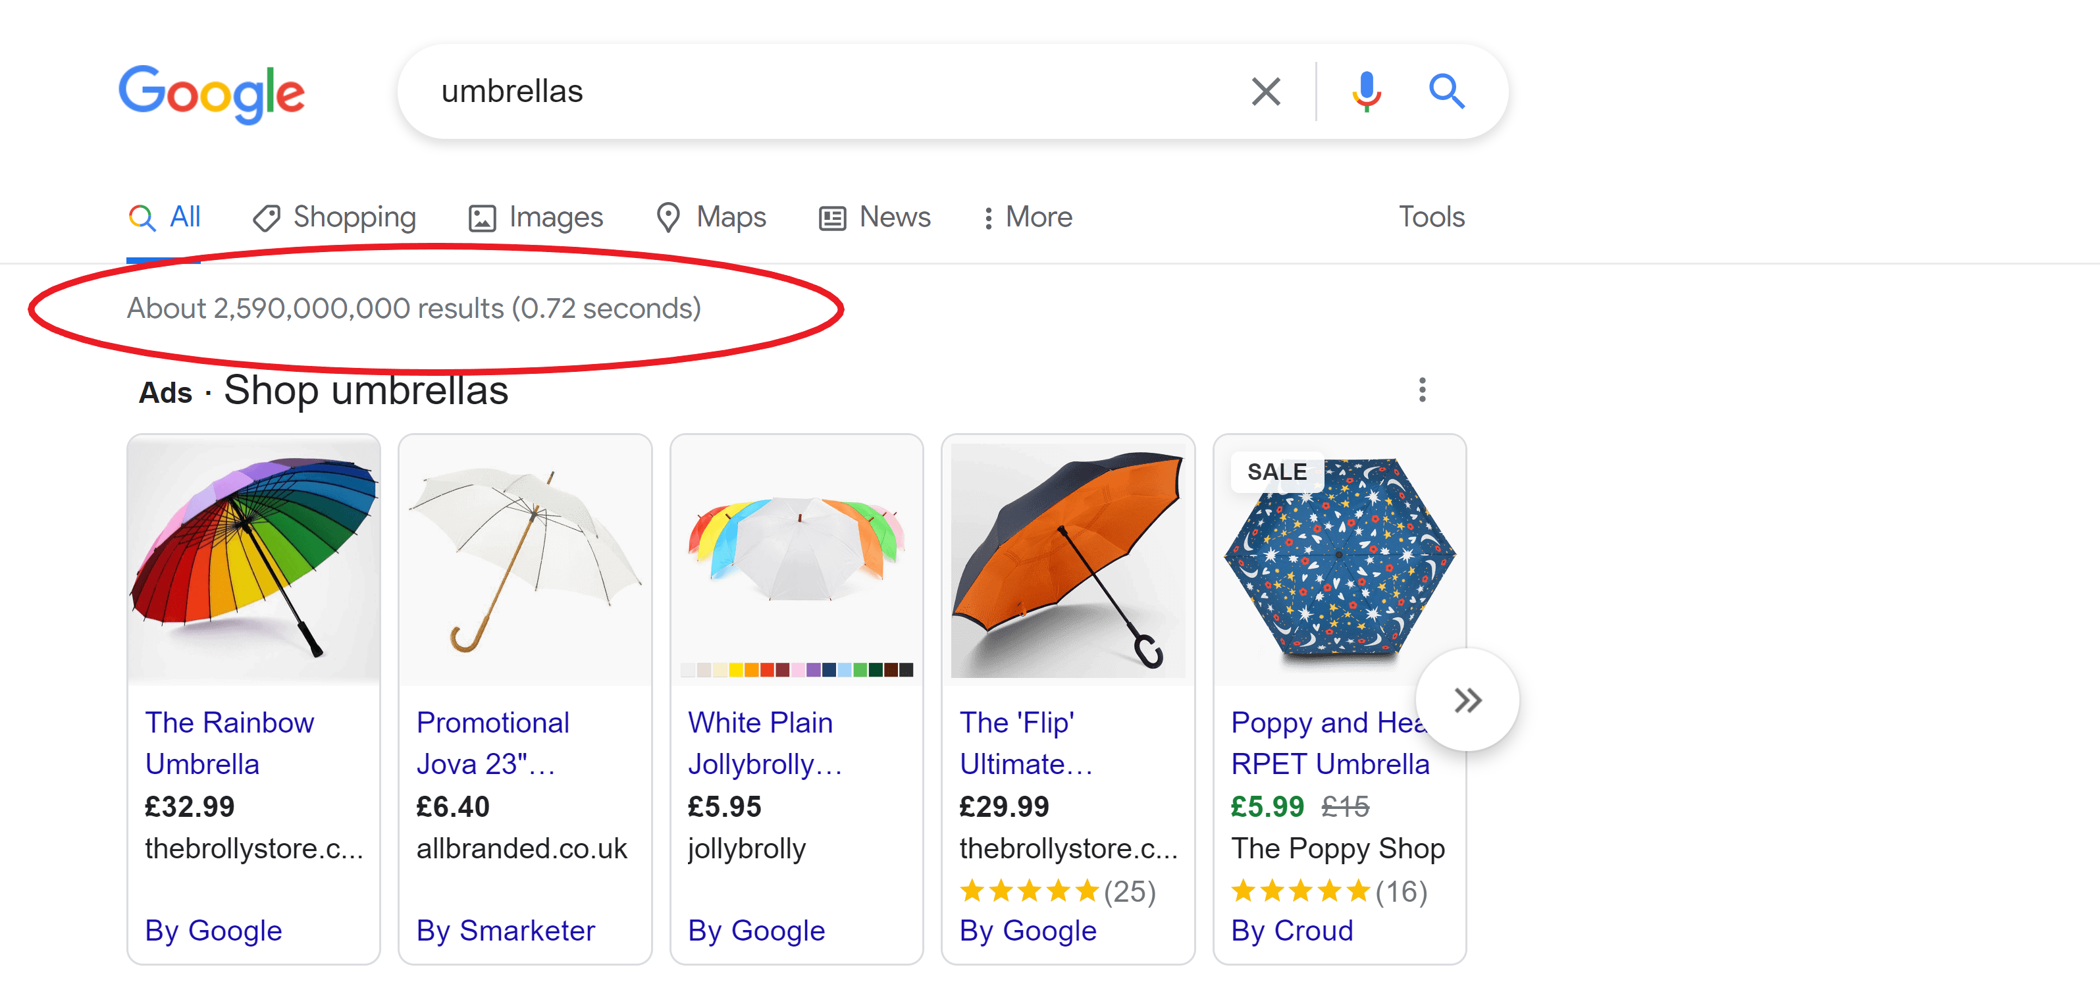Open the News tab
Screen dimensions: 2100x986
875,218
